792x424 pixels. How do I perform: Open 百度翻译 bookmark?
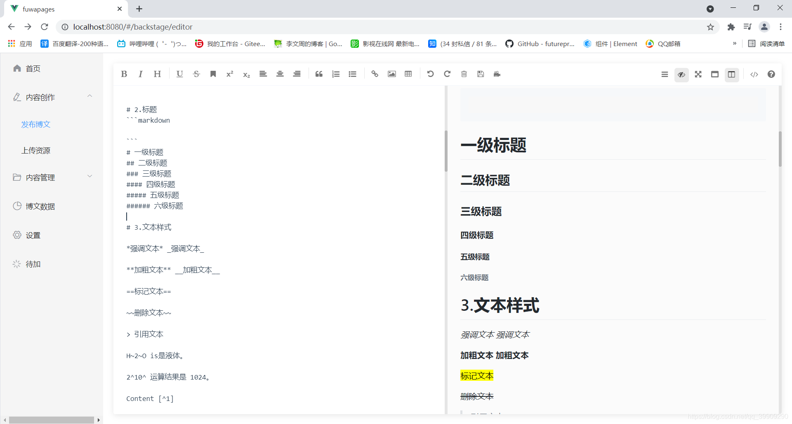point(75,44)
